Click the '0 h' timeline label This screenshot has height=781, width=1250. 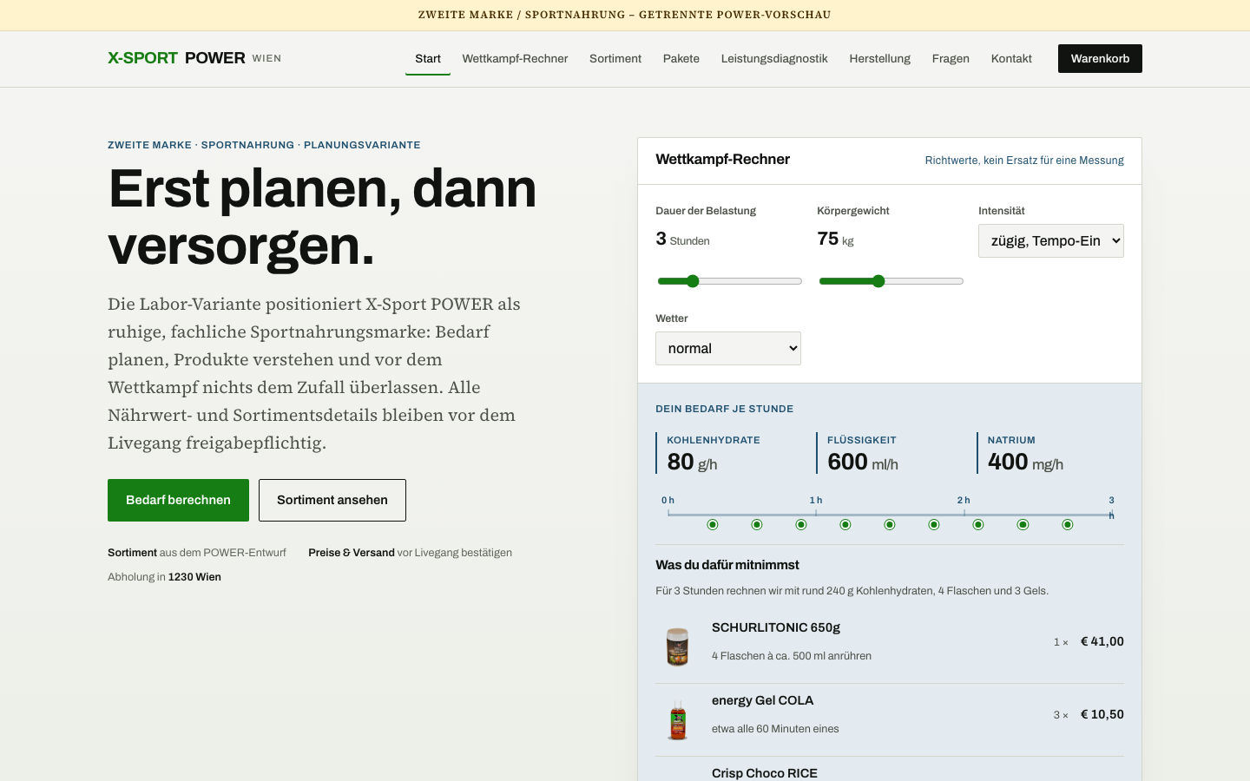(x=668, y=501)
